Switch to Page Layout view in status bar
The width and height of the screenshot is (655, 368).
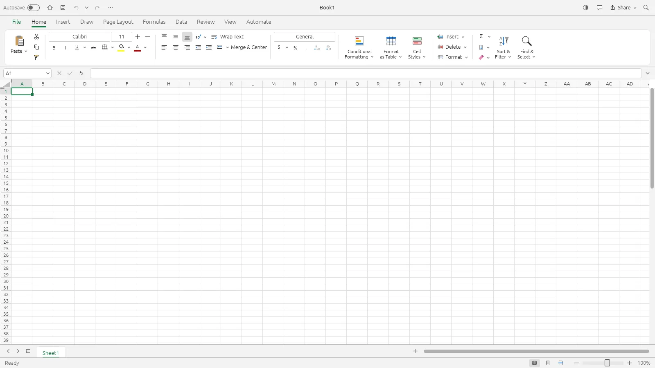[x=548, y=363]
